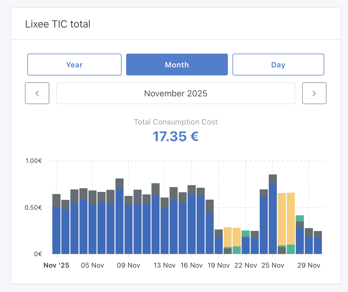Select the Month view tab
The width and height of the screenshot is (348, 292).
(177, 65)
